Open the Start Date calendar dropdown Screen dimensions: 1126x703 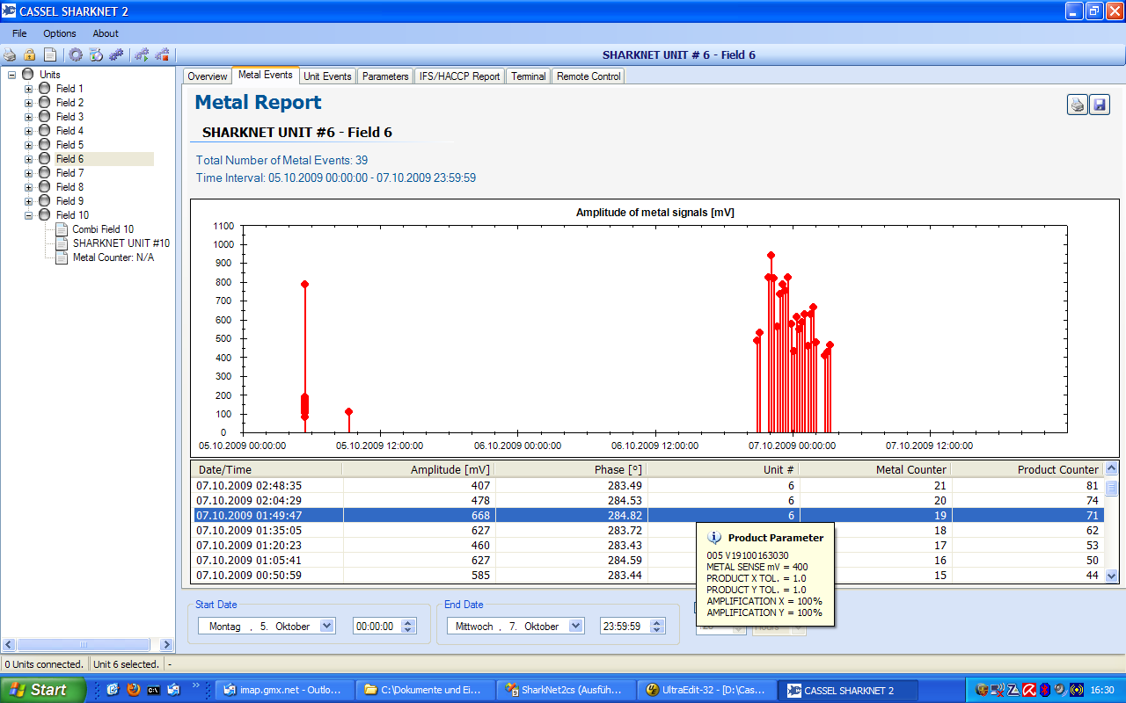[x=326, y=627]
